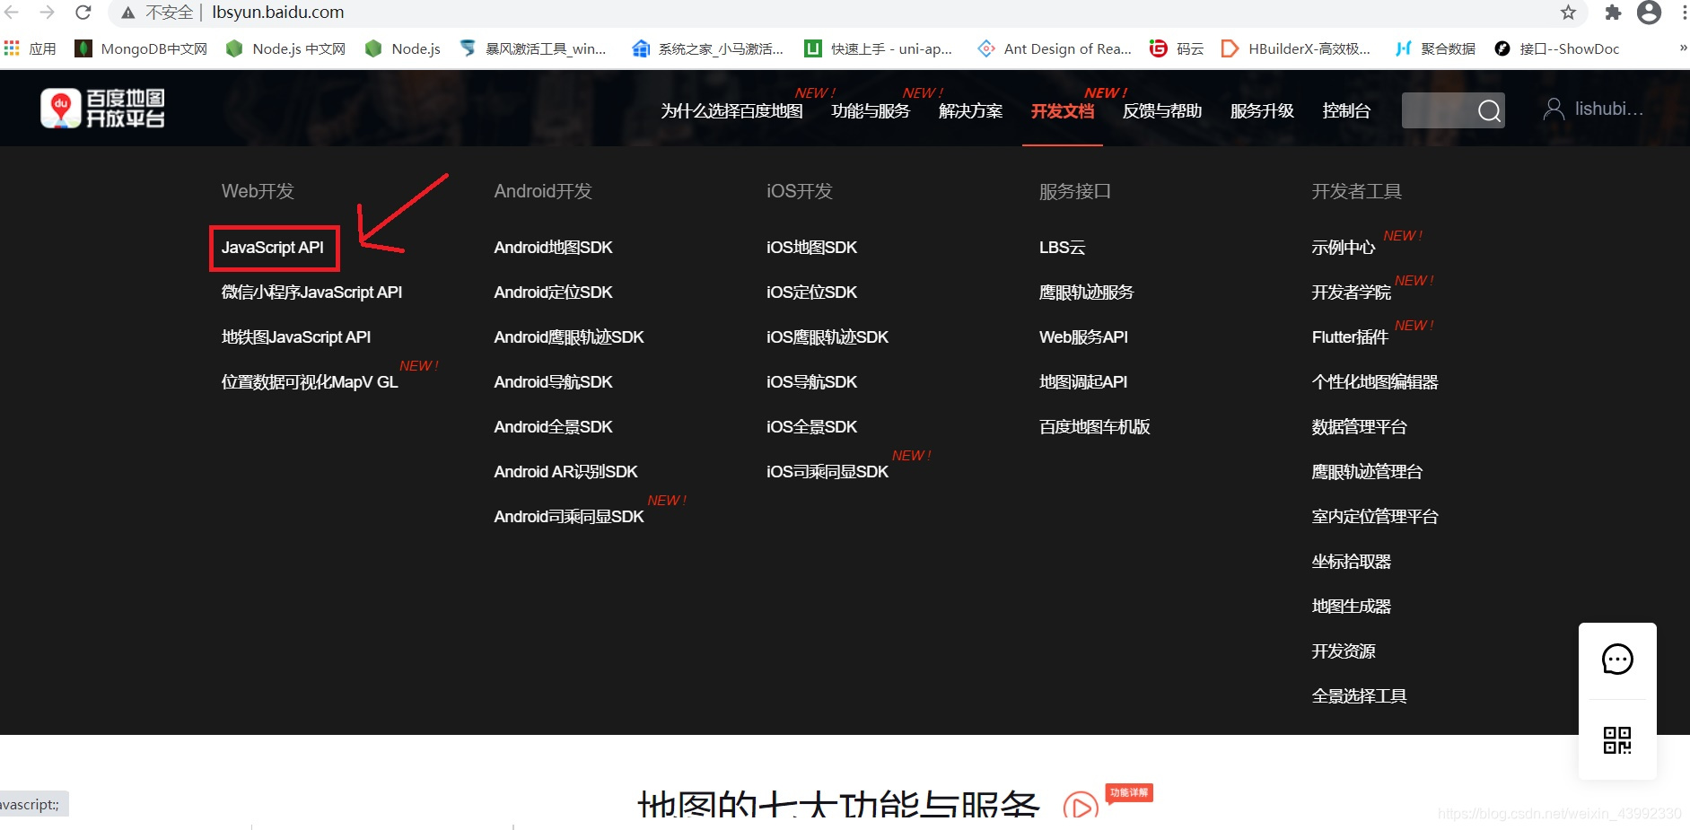
Task: Open Android导航SDK link
Action: (x=553, y=382)
